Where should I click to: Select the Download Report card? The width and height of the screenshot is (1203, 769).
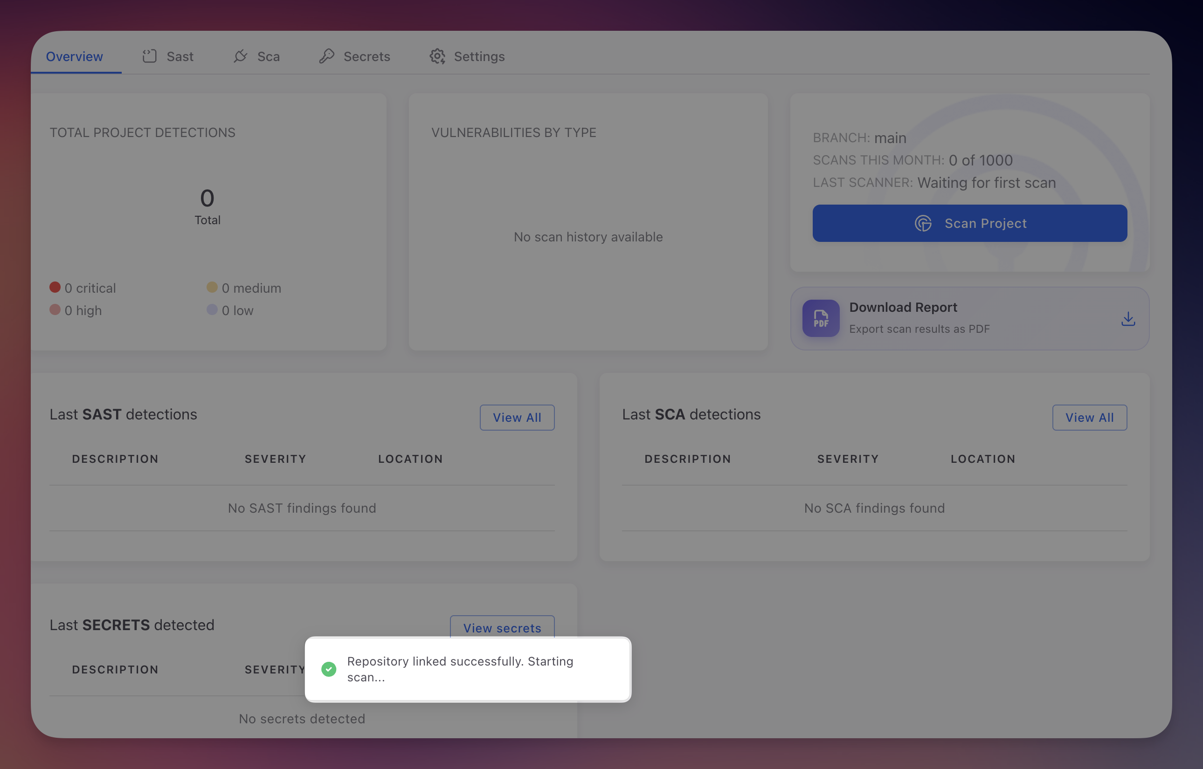[969, 318]
